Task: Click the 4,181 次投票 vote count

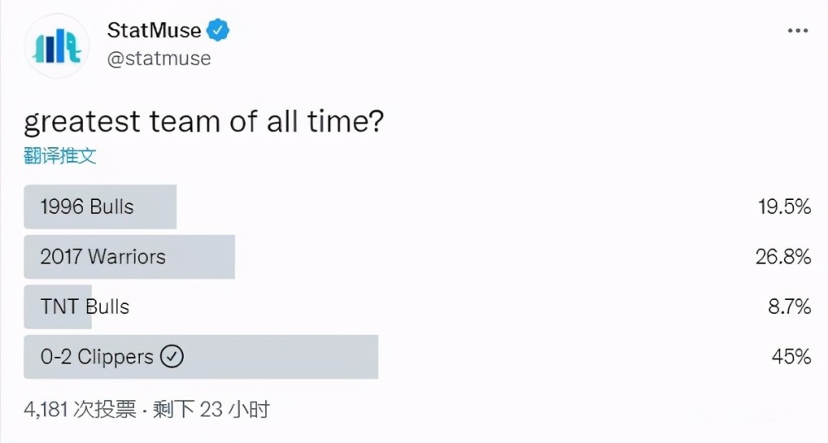Action: [79, 409]
